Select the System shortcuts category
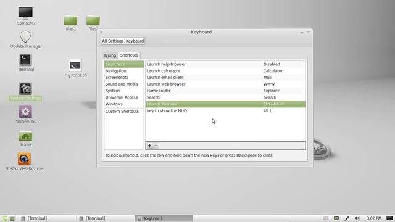395x222 pixels. tap(124, 91)
